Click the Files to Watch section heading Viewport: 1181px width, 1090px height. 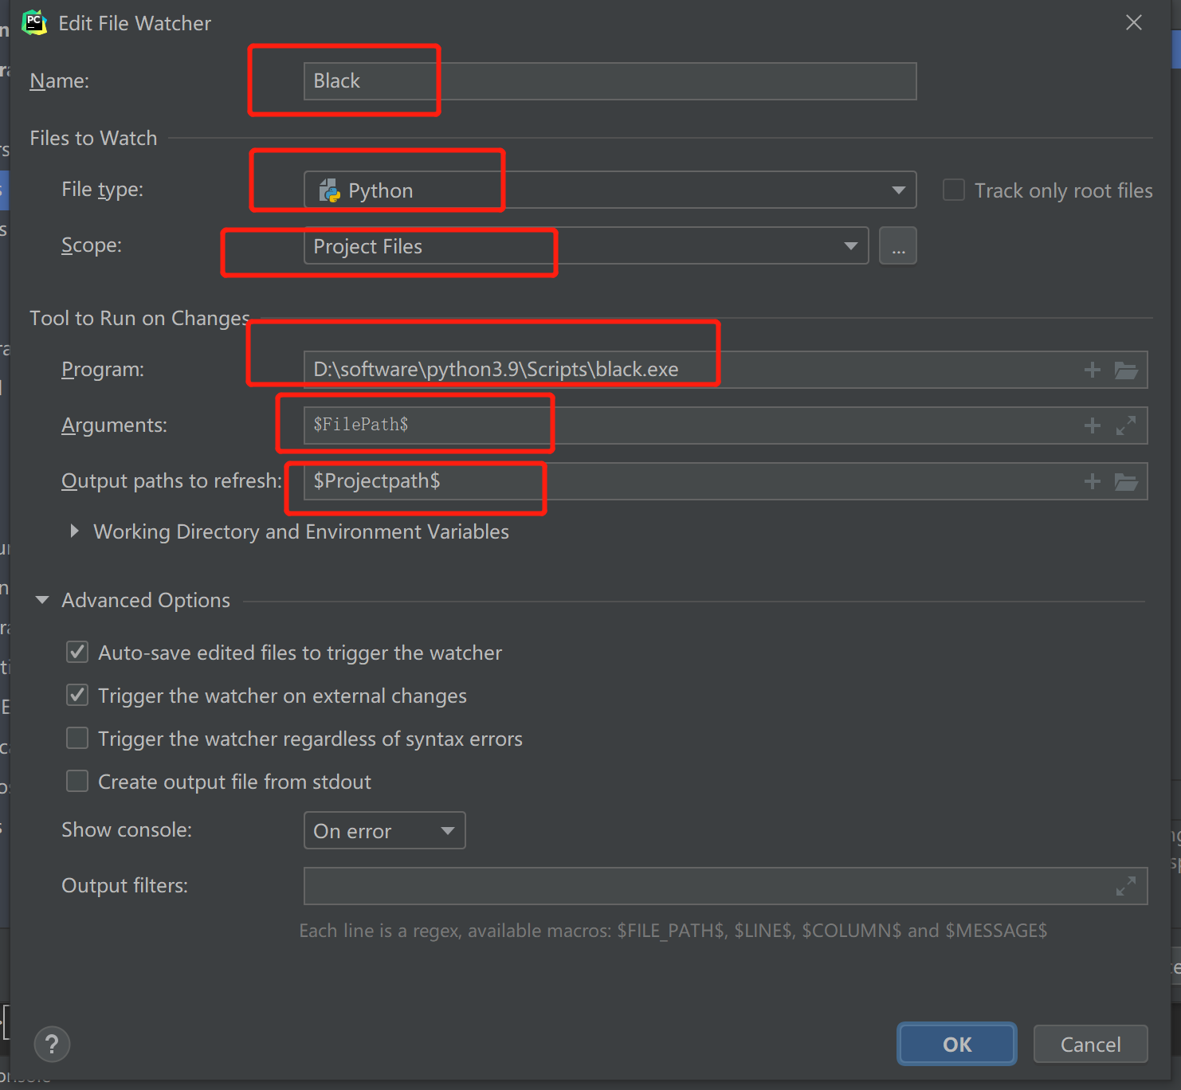tap(93, 138)
